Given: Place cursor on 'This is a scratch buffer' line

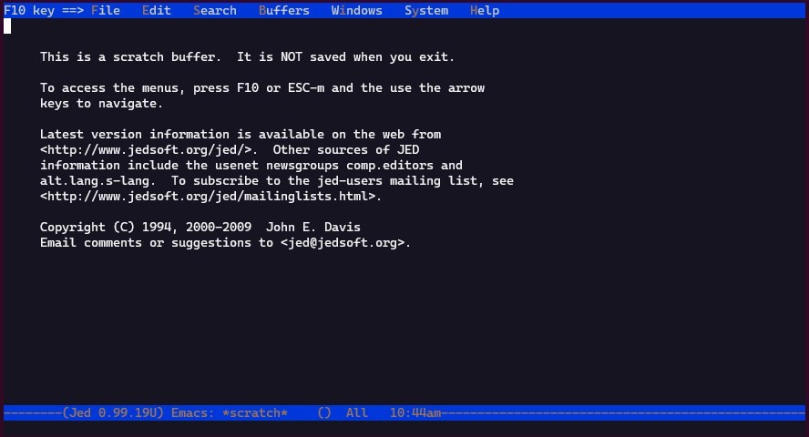Looking at the screenshot, I should pyautogui.click(x=247, y=57).
